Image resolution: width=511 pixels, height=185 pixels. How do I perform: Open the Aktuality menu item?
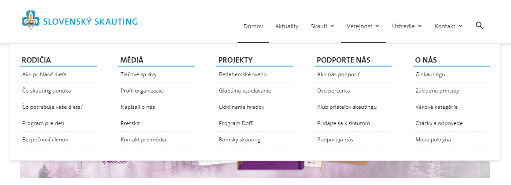pos(287,26)
